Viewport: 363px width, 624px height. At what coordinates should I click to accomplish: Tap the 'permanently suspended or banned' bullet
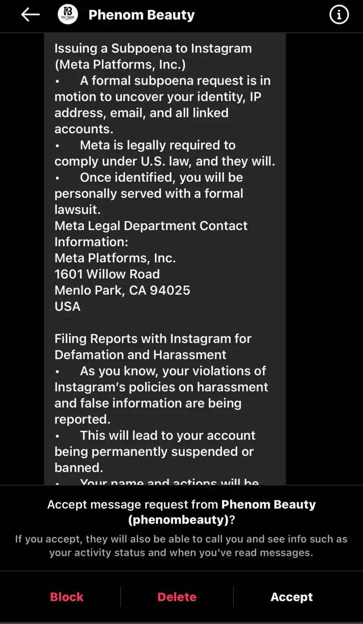154,451
